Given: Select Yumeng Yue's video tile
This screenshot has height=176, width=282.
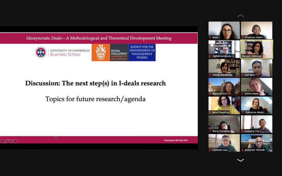Looking at the screenshot, I should click(257, 124).
